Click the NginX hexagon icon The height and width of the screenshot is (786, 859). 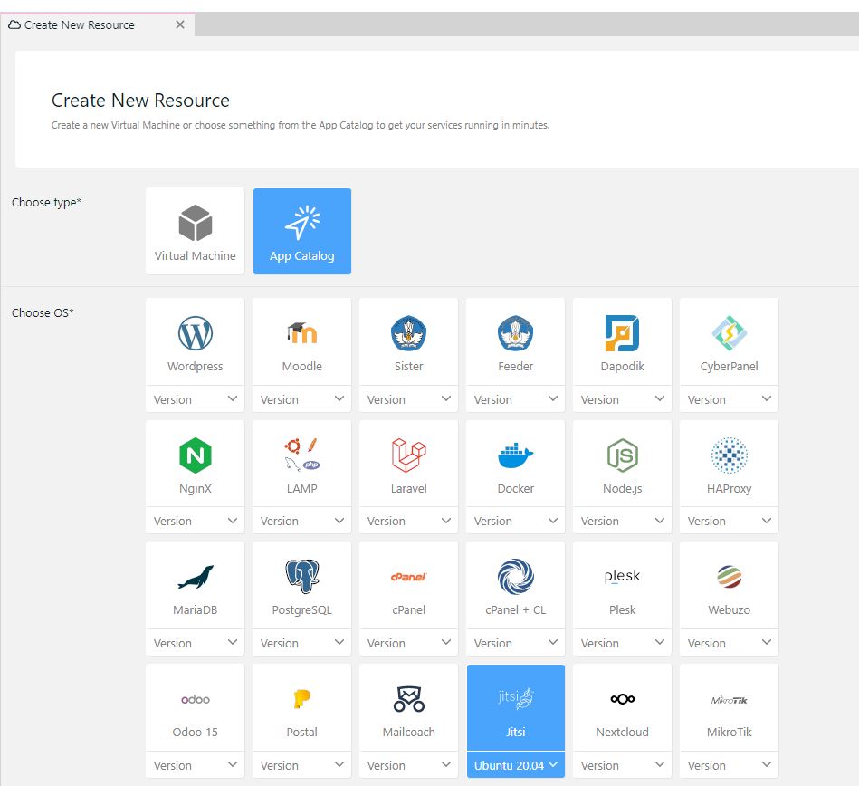click(195, 455)
